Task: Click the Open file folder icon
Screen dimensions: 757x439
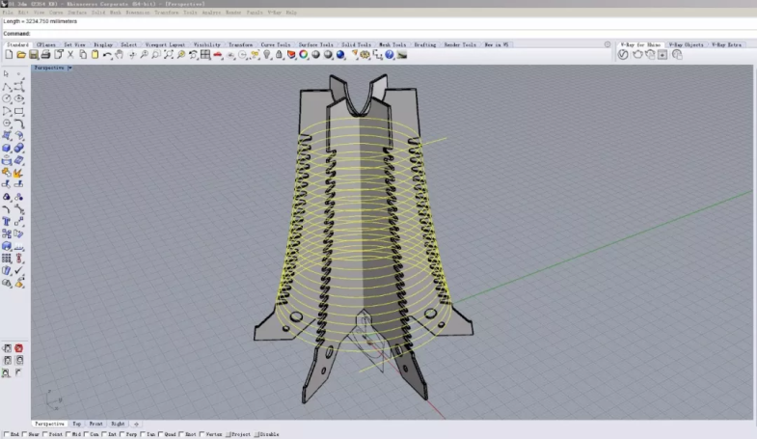Action: pos(22,55)
